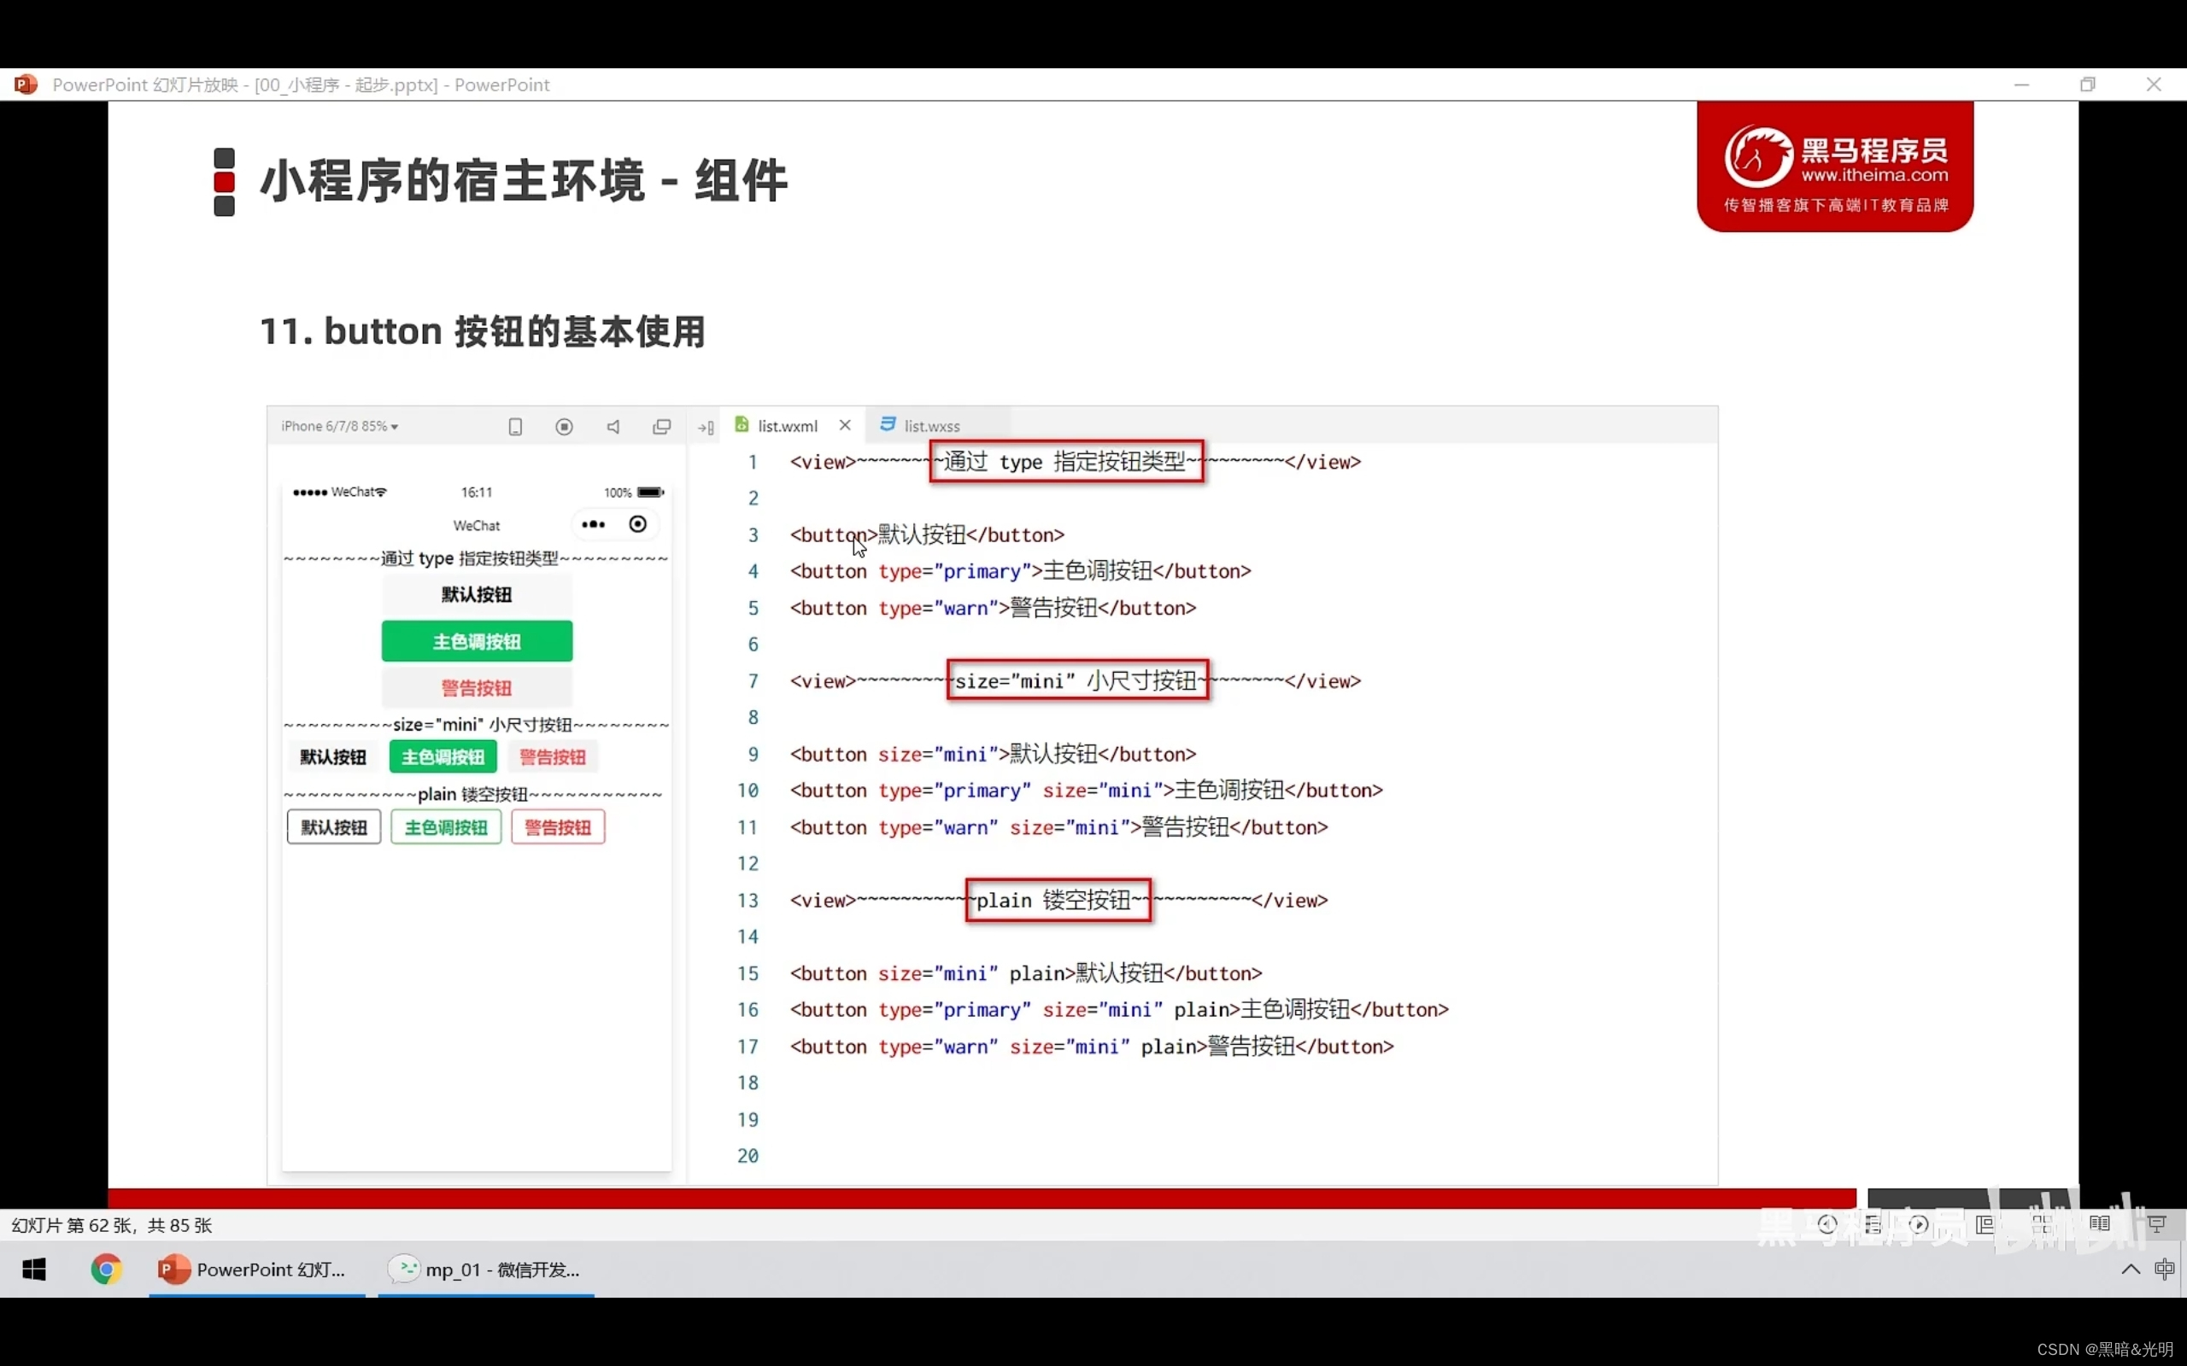Close the list.wxml tab

845,424
